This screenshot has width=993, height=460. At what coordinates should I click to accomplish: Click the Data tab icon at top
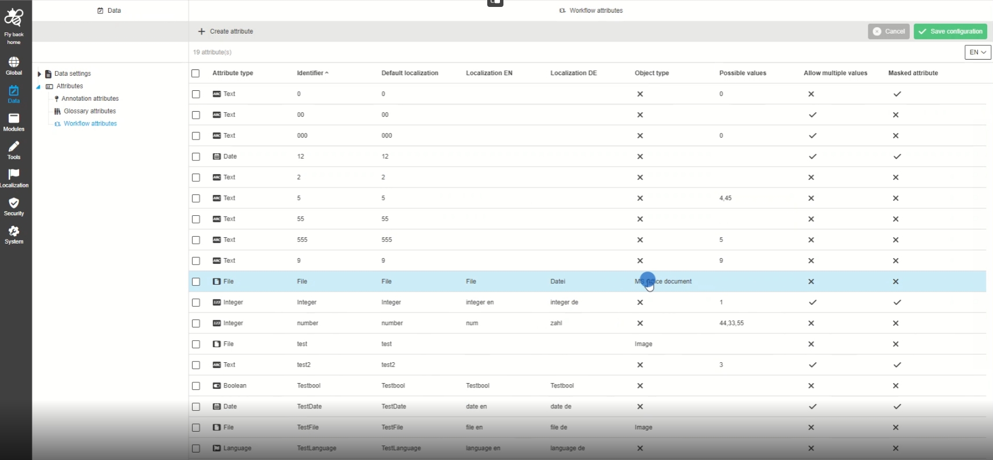point(100,10)
